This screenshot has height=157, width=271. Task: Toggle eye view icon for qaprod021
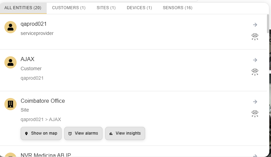255,37
